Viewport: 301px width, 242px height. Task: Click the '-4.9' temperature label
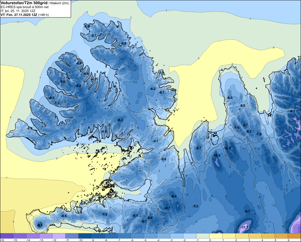[104, 131]
